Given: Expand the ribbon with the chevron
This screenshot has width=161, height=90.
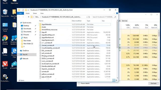Looking at the screenshot, I should 114,13.
